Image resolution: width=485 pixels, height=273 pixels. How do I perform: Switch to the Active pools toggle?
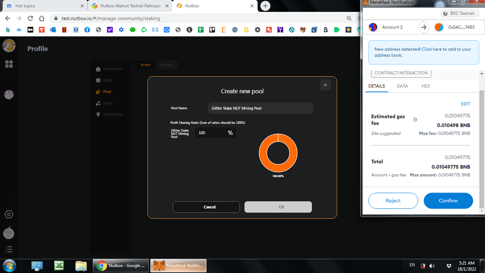click(x=145, y=65)
